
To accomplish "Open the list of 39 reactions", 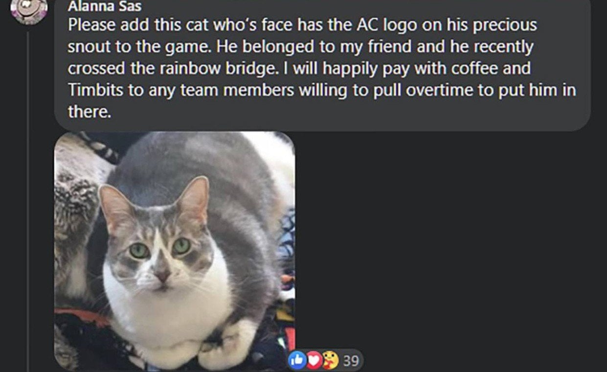I will click(351, 361).
